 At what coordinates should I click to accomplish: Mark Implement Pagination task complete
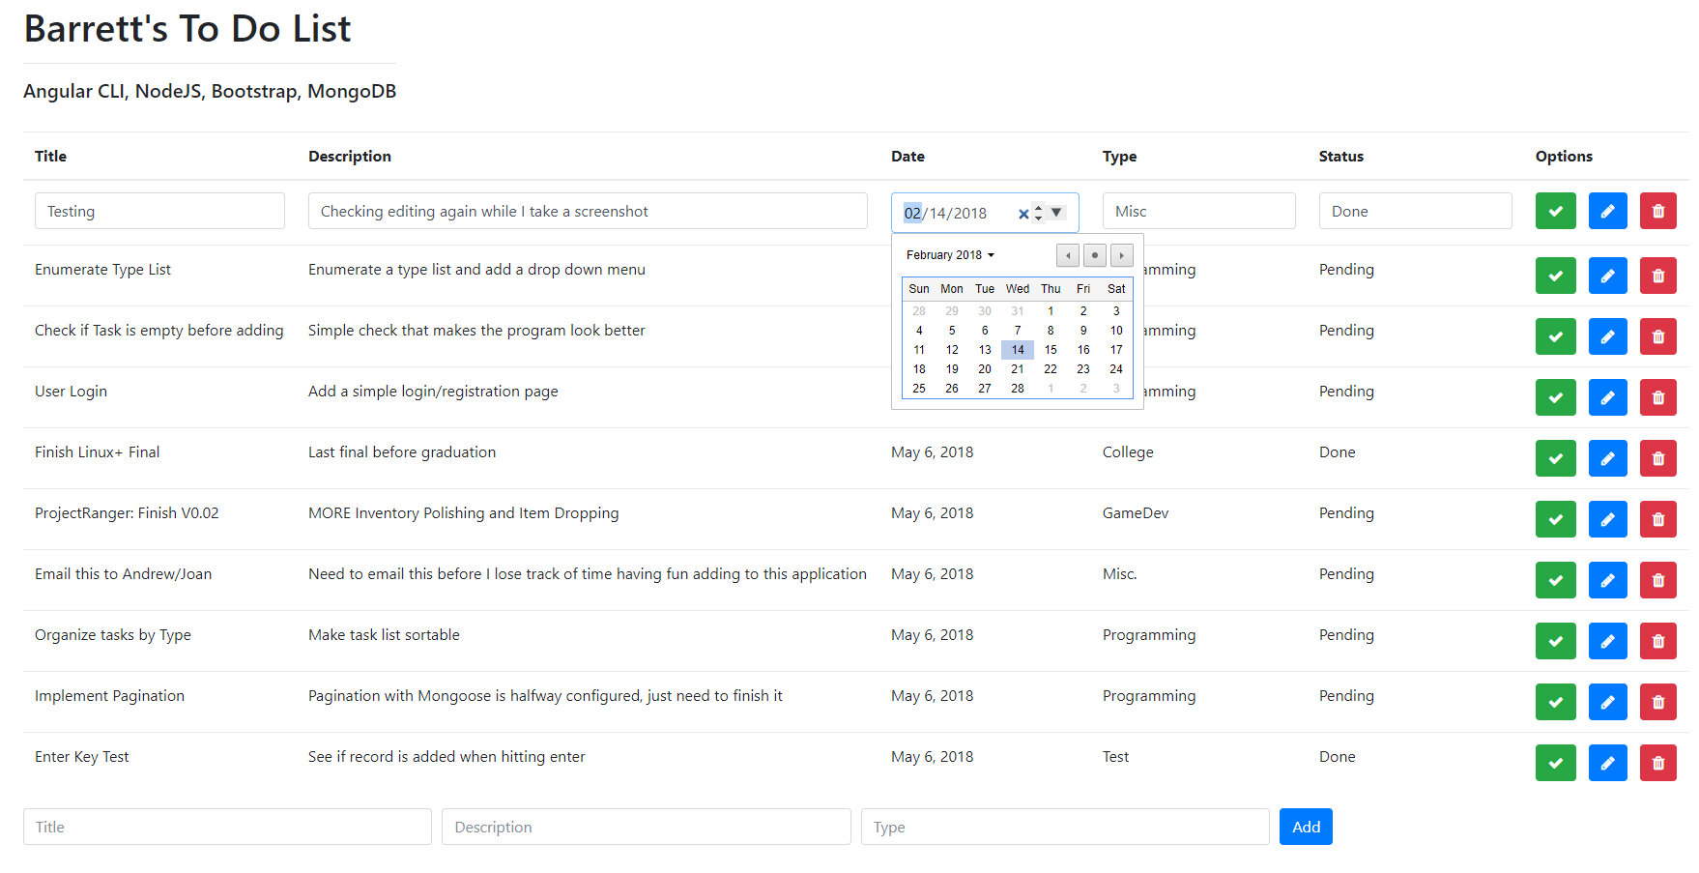[x=1555, y=702]
